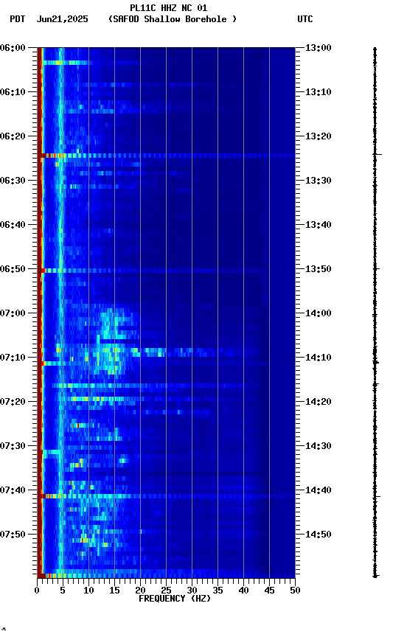The width and height of the screenshot is (407, 637).
Task: Click the 25 Hz frequency tick label
Action: pyautogui.click(x=166, y=591)
